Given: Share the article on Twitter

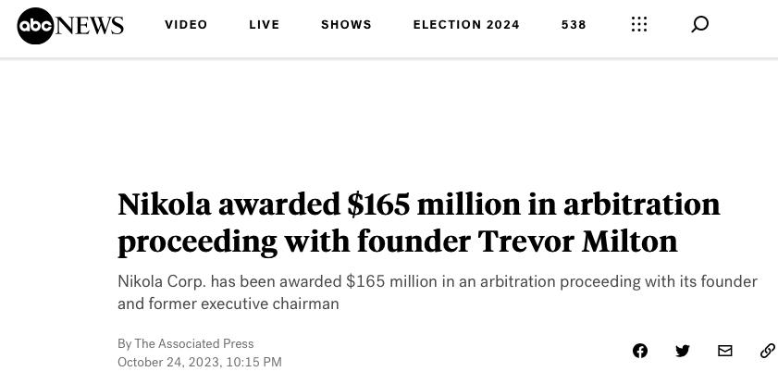Looking at the screenshot, I should [683, 351].
